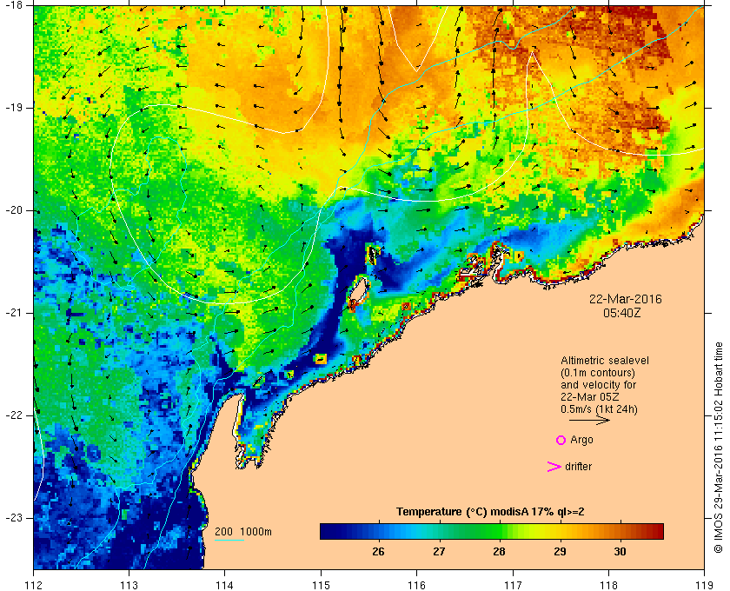Viewport: 730px width, 591px height.
Task: Click the '22-Mar 05Z' legend line
Action: click(589, 397)
